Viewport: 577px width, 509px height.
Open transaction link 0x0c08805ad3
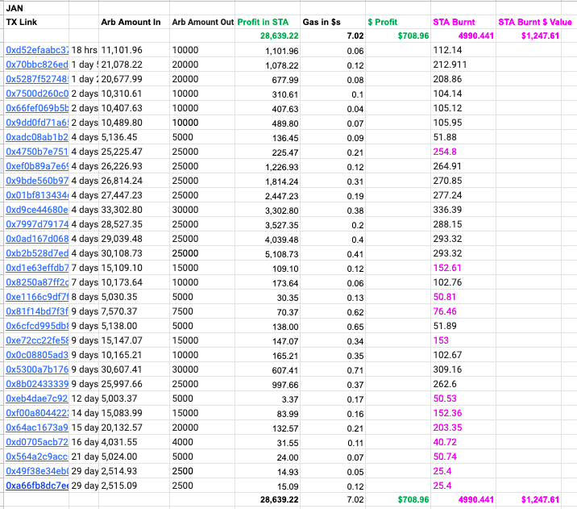tap(37, 355)
